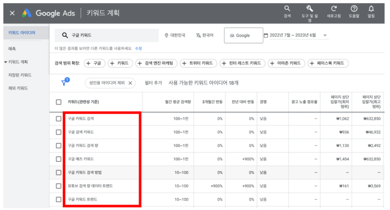Add the 키워드 suggestion chip
This screenshot has height=210, width=390.
120,63
